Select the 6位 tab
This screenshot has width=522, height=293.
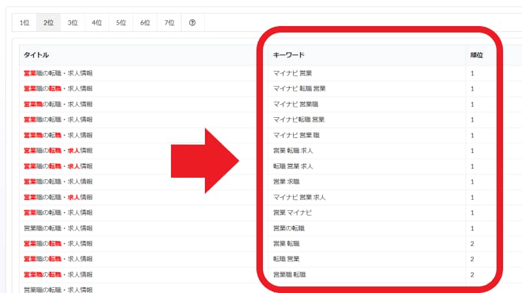pyautogui.click(x=145, y=23)
